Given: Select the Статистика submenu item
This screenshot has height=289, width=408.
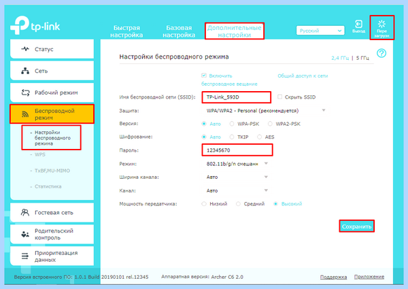Looking at the screenshot, I should coord(48,186).
